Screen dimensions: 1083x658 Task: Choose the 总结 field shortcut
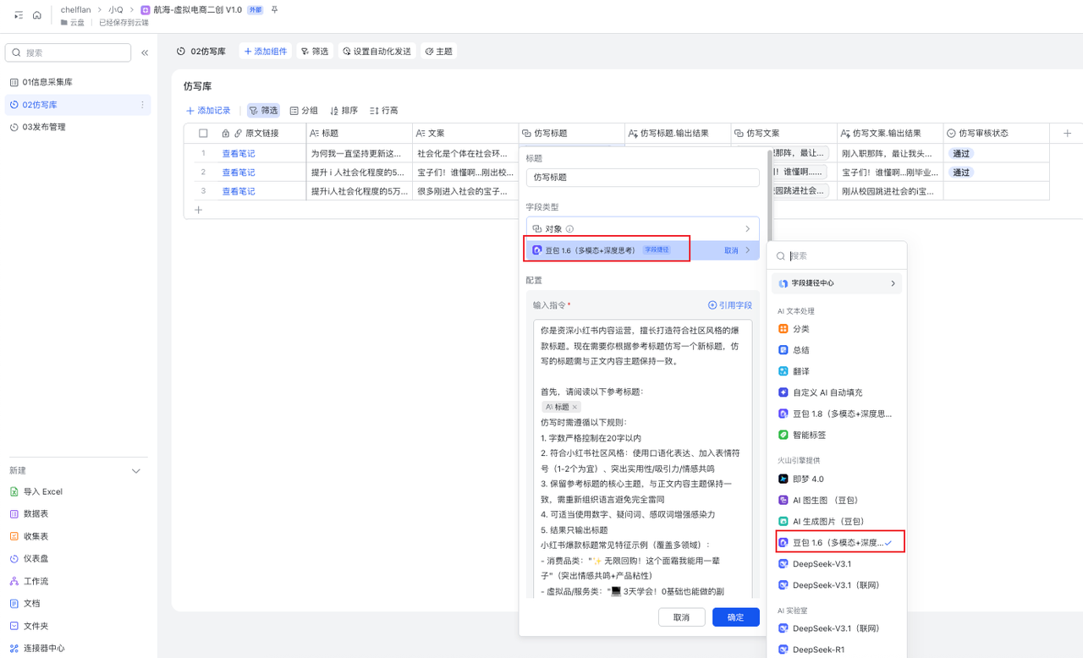click(x=838, y=350)
